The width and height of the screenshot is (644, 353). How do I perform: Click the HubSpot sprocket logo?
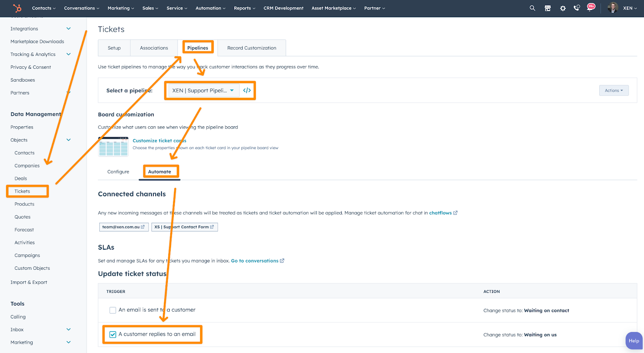pyautogui.click(x=17, y=8)
